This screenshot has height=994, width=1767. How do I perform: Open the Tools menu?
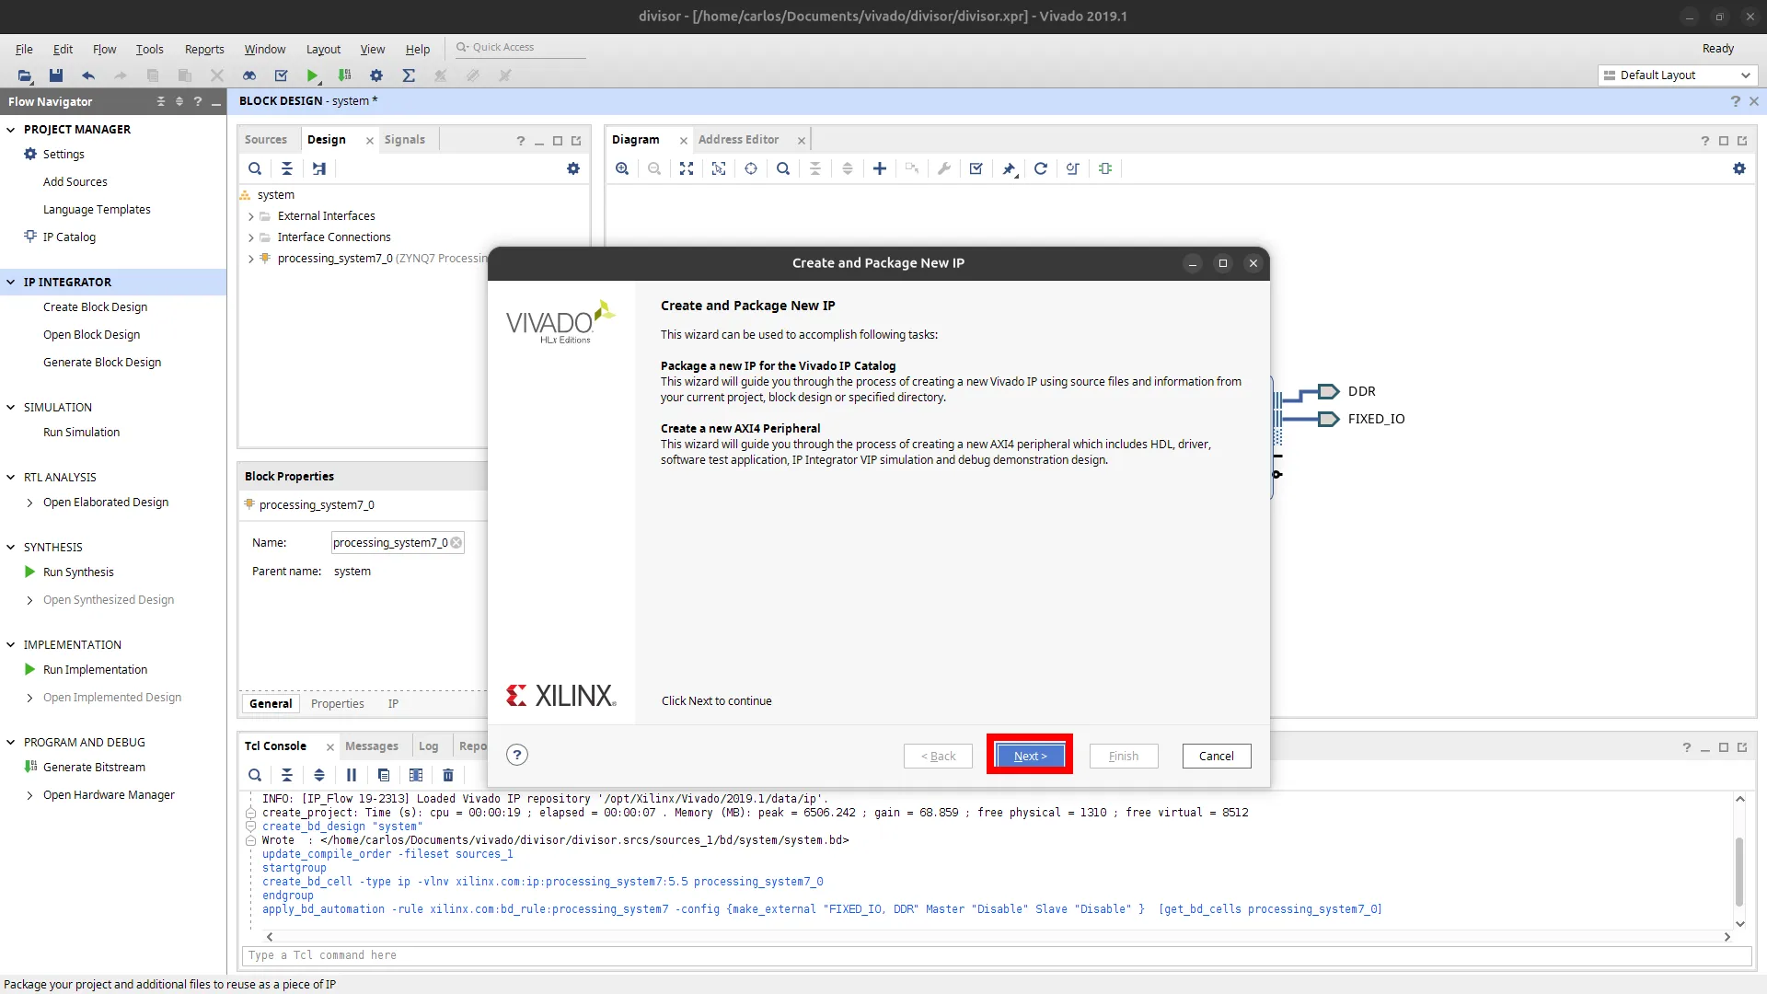click(x=149, y=49)
